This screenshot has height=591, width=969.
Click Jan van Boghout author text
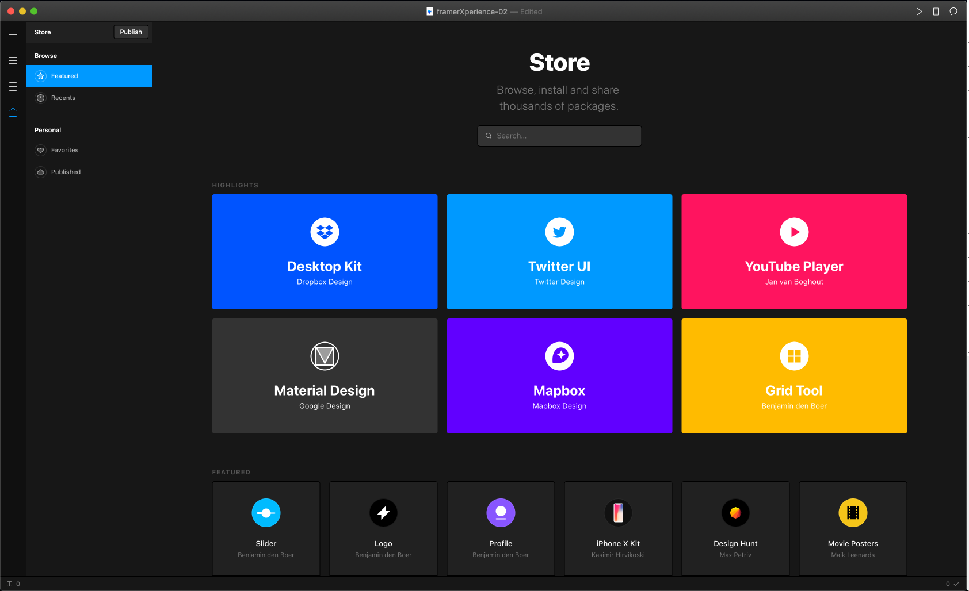point(794,282)
